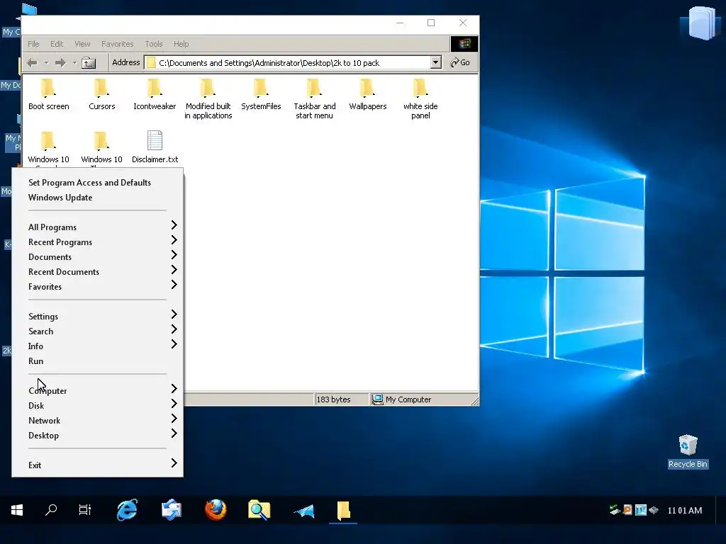Open the white side panel folder

pos(420,99)
